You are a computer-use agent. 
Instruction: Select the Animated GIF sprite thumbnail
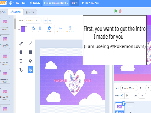tap(120, 108)
